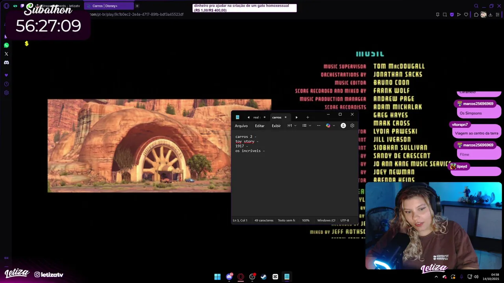Open Opera GX from the taskbar

point(241,277)
